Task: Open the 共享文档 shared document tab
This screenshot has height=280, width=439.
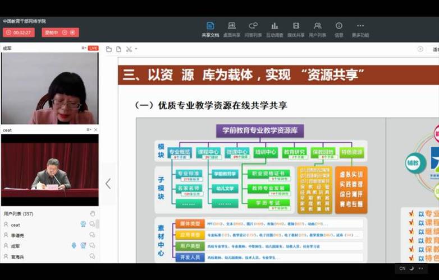Action: click(211, 30)
